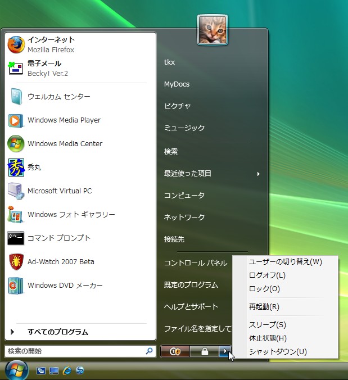Image resolution: width=348 pixels, height=380 pixels.
Task: Open Windows Media Center icon
Action: point(16,143)
